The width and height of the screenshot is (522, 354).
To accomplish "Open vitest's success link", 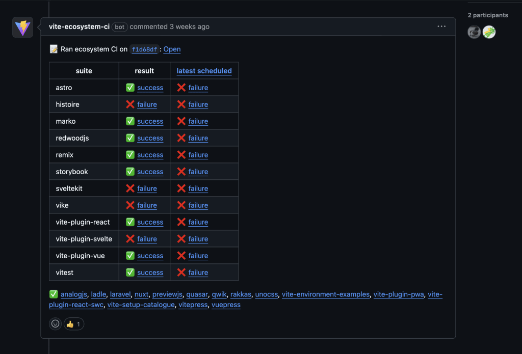I will pos(150,272).
